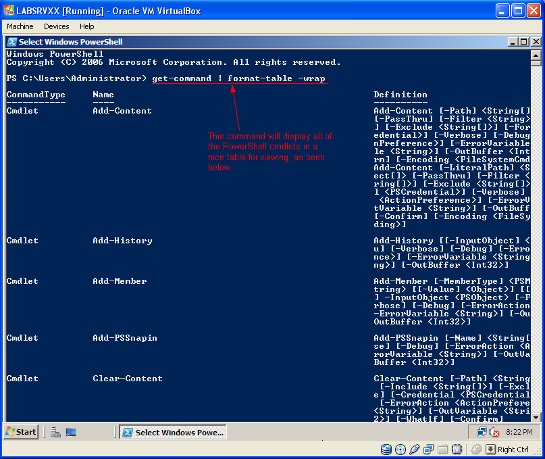Open the Help menu
The image size is (545, 459).
coord(87,26)
